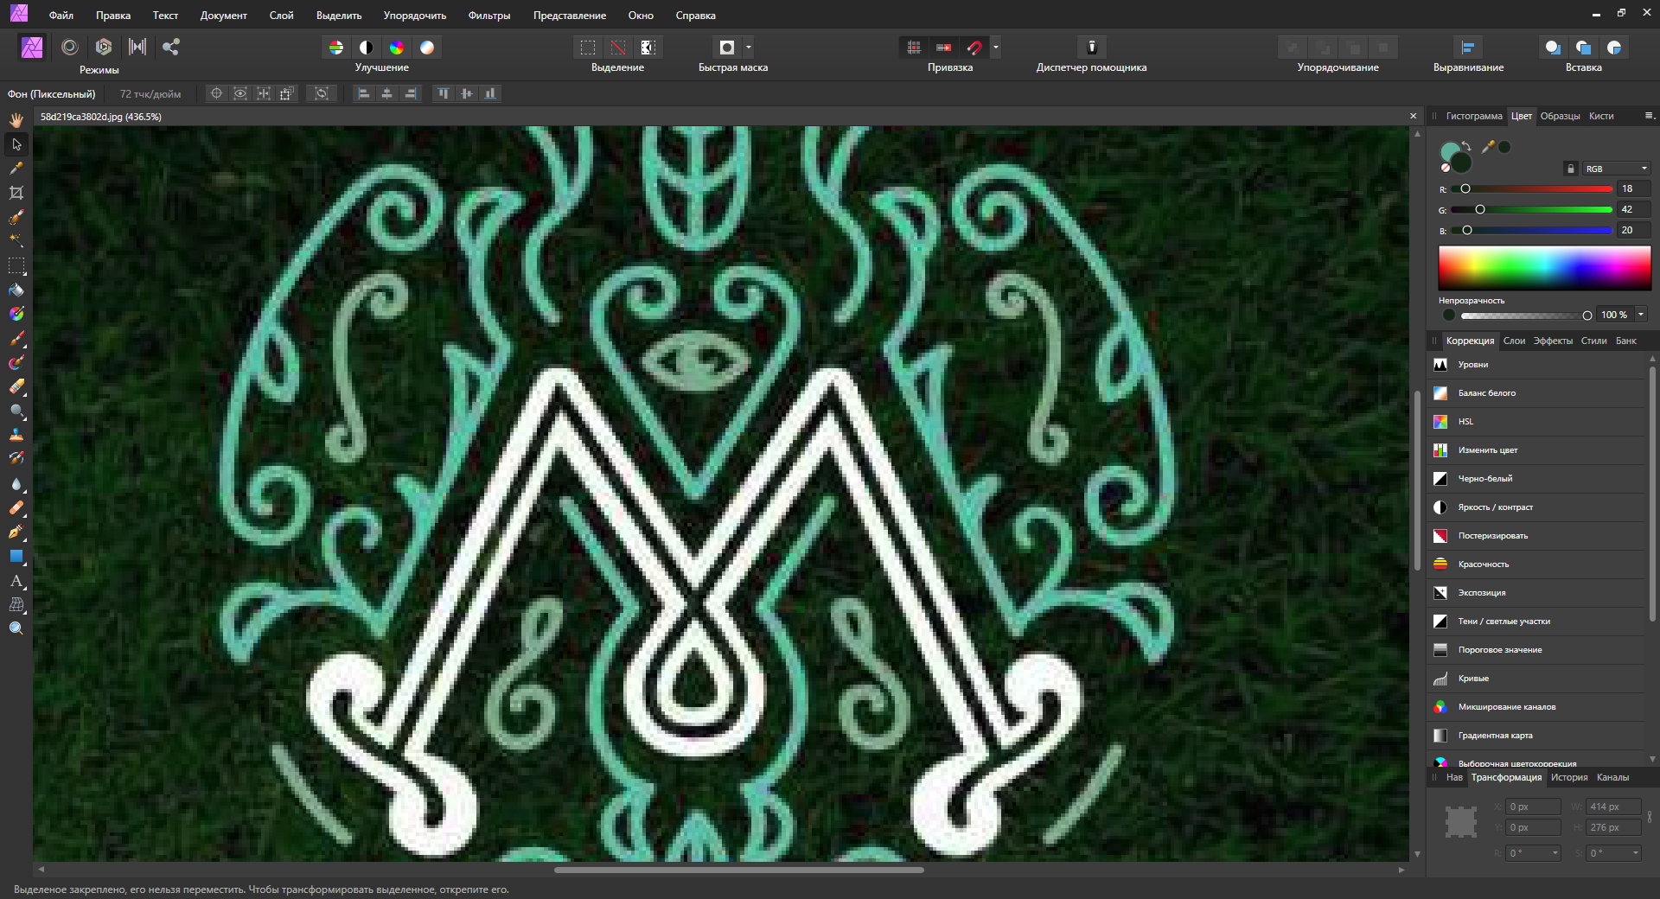The image size is (1660, 899).
Task: Open the opacity 100% dropdown arrow
Action: tap(1641, 315)
